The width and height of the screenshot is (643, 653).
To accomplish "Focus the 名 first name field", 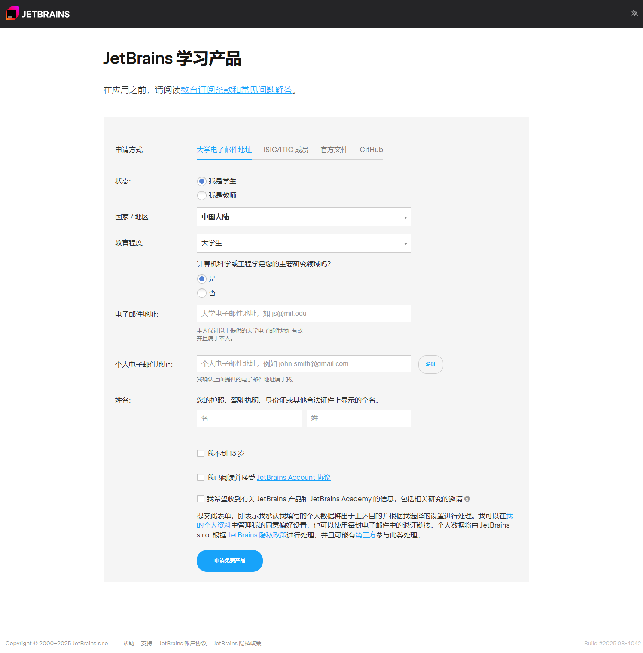I will (x=249, y=418).
